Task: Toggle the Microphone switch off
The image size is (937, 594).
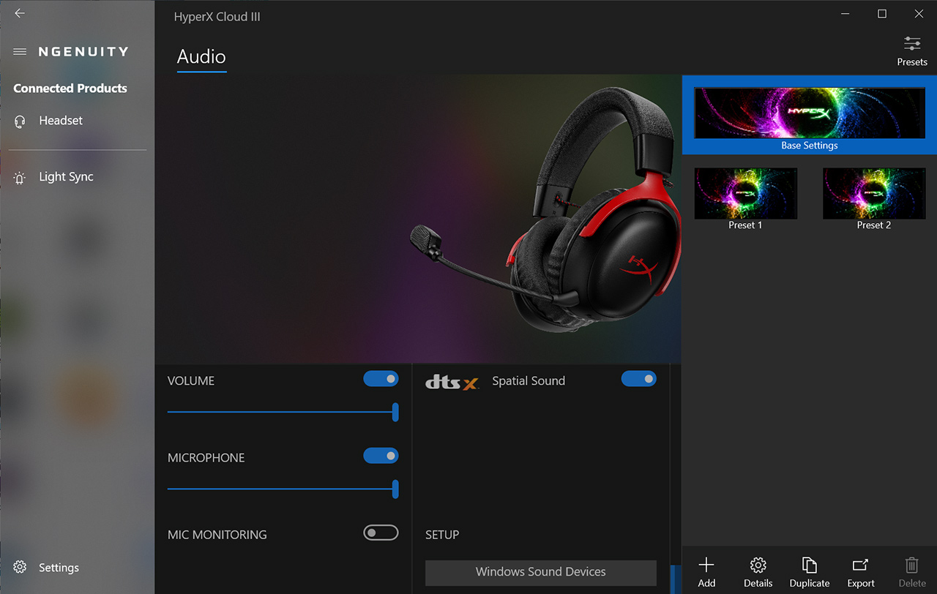Action: point(381,456)
